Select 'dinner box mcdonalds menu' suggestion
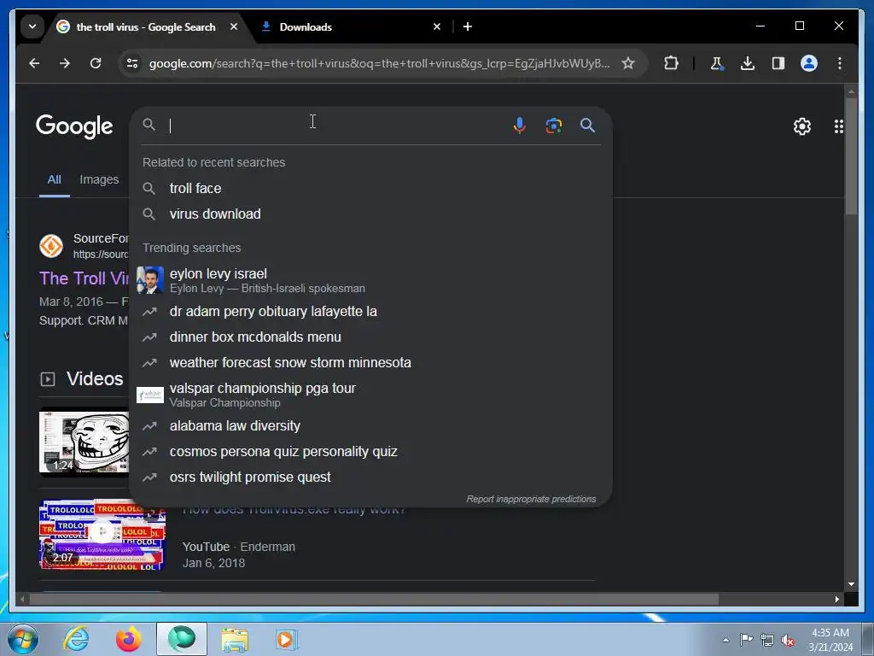 [370, 337]
